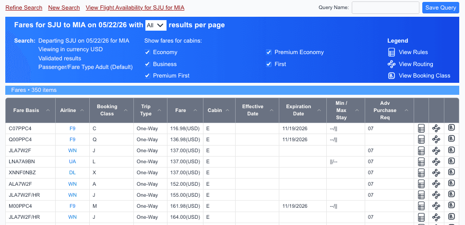
Task: View routing icon in JLA7W2F 137.00 row
Action: click(436, 151)
